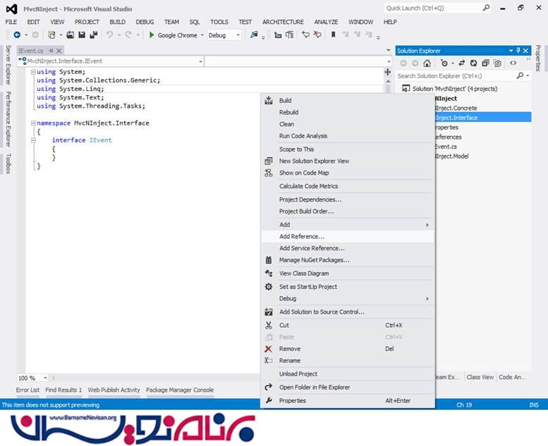This screenshot has height=446, width=548.
Task: Toggle the pin on Solution Explorer panel
Action: [x=518, y=51]
